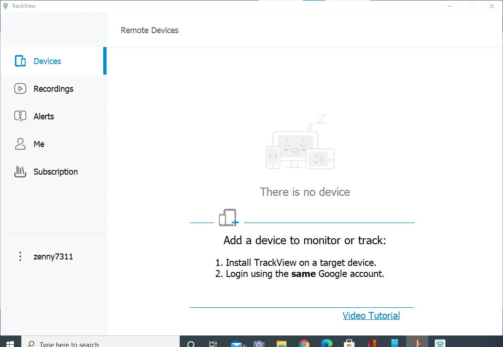
Task: Click the Remote Devices header
Action: coord(149,30)
